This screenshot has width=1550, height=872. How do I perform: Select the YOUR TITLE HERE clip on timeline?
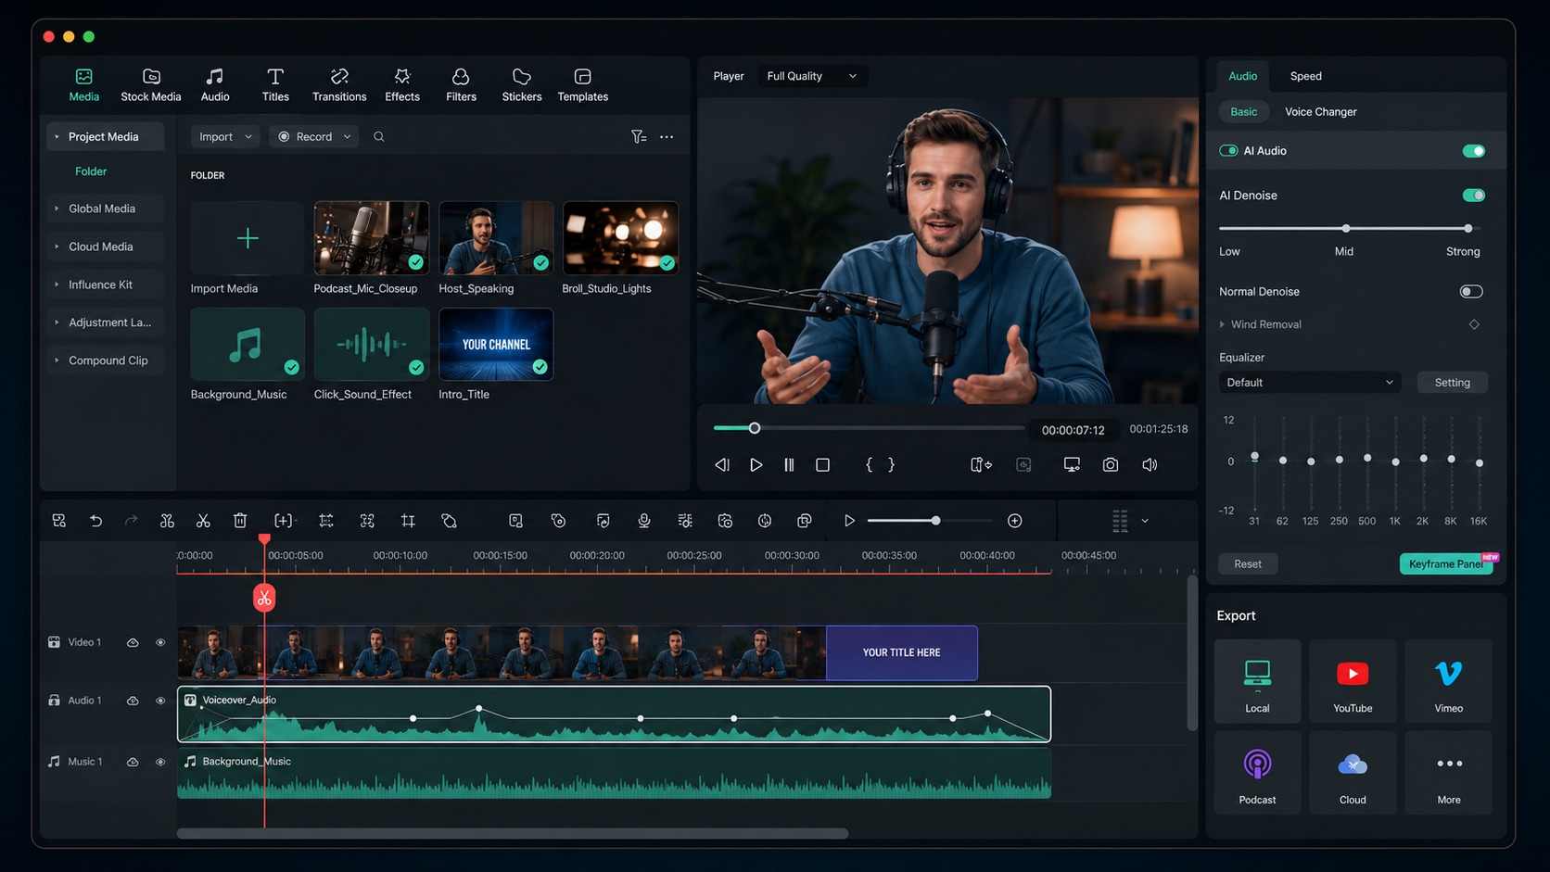click(901, 653)
